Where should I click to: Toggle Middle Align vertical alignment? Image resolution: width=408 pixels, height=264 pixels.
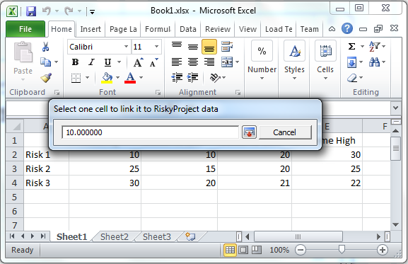coord(193,47)
